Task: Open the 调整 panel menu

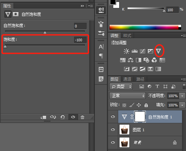Action: (x=183, y=35)
